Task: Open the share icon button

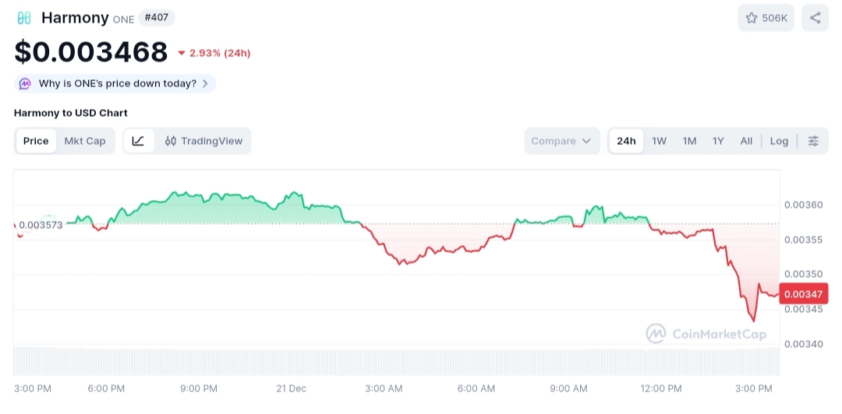Action: (815, 18)
